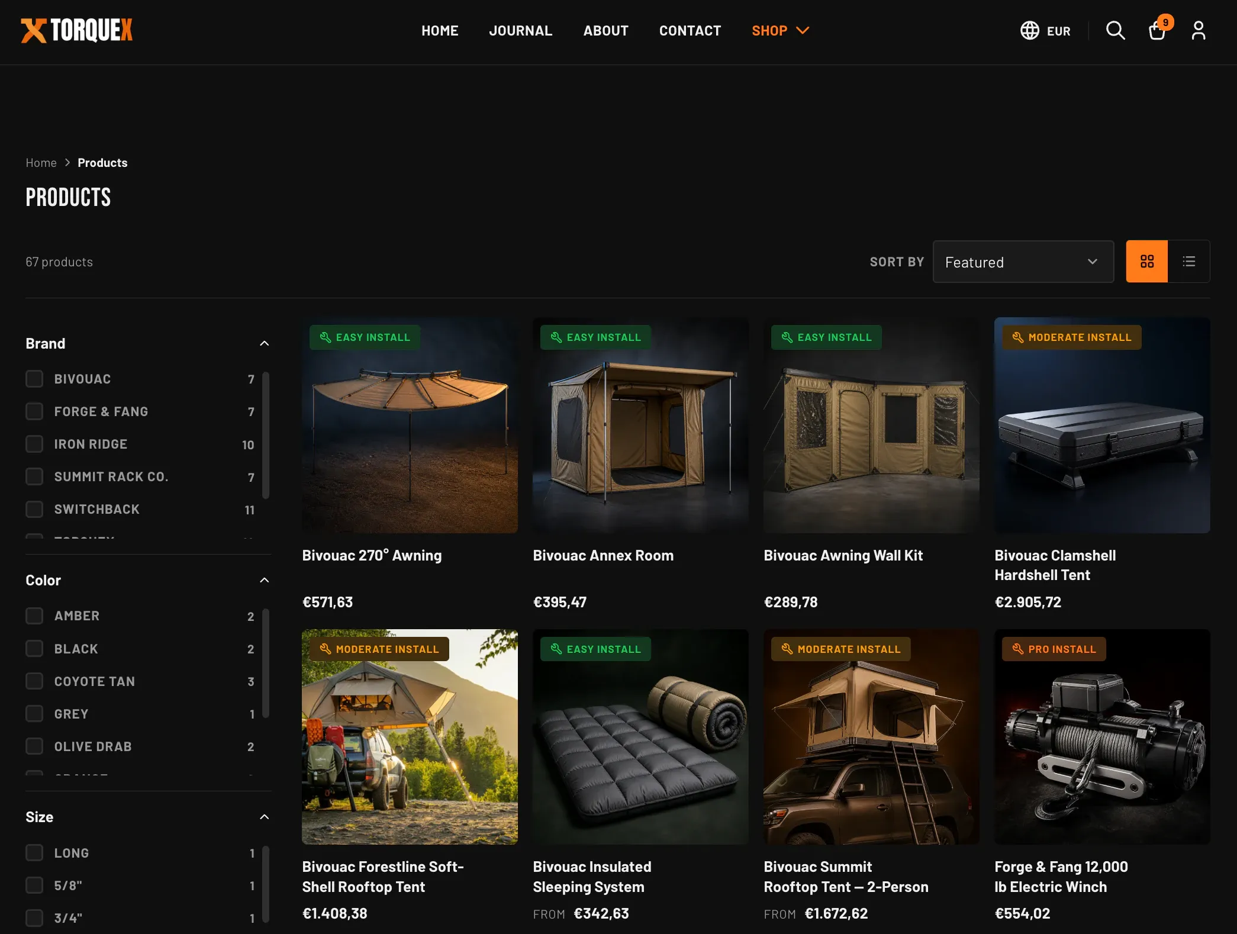Check the 5/8" size filter
The height and width of the screenshot is (934, 1237).
tap(34, 885)
